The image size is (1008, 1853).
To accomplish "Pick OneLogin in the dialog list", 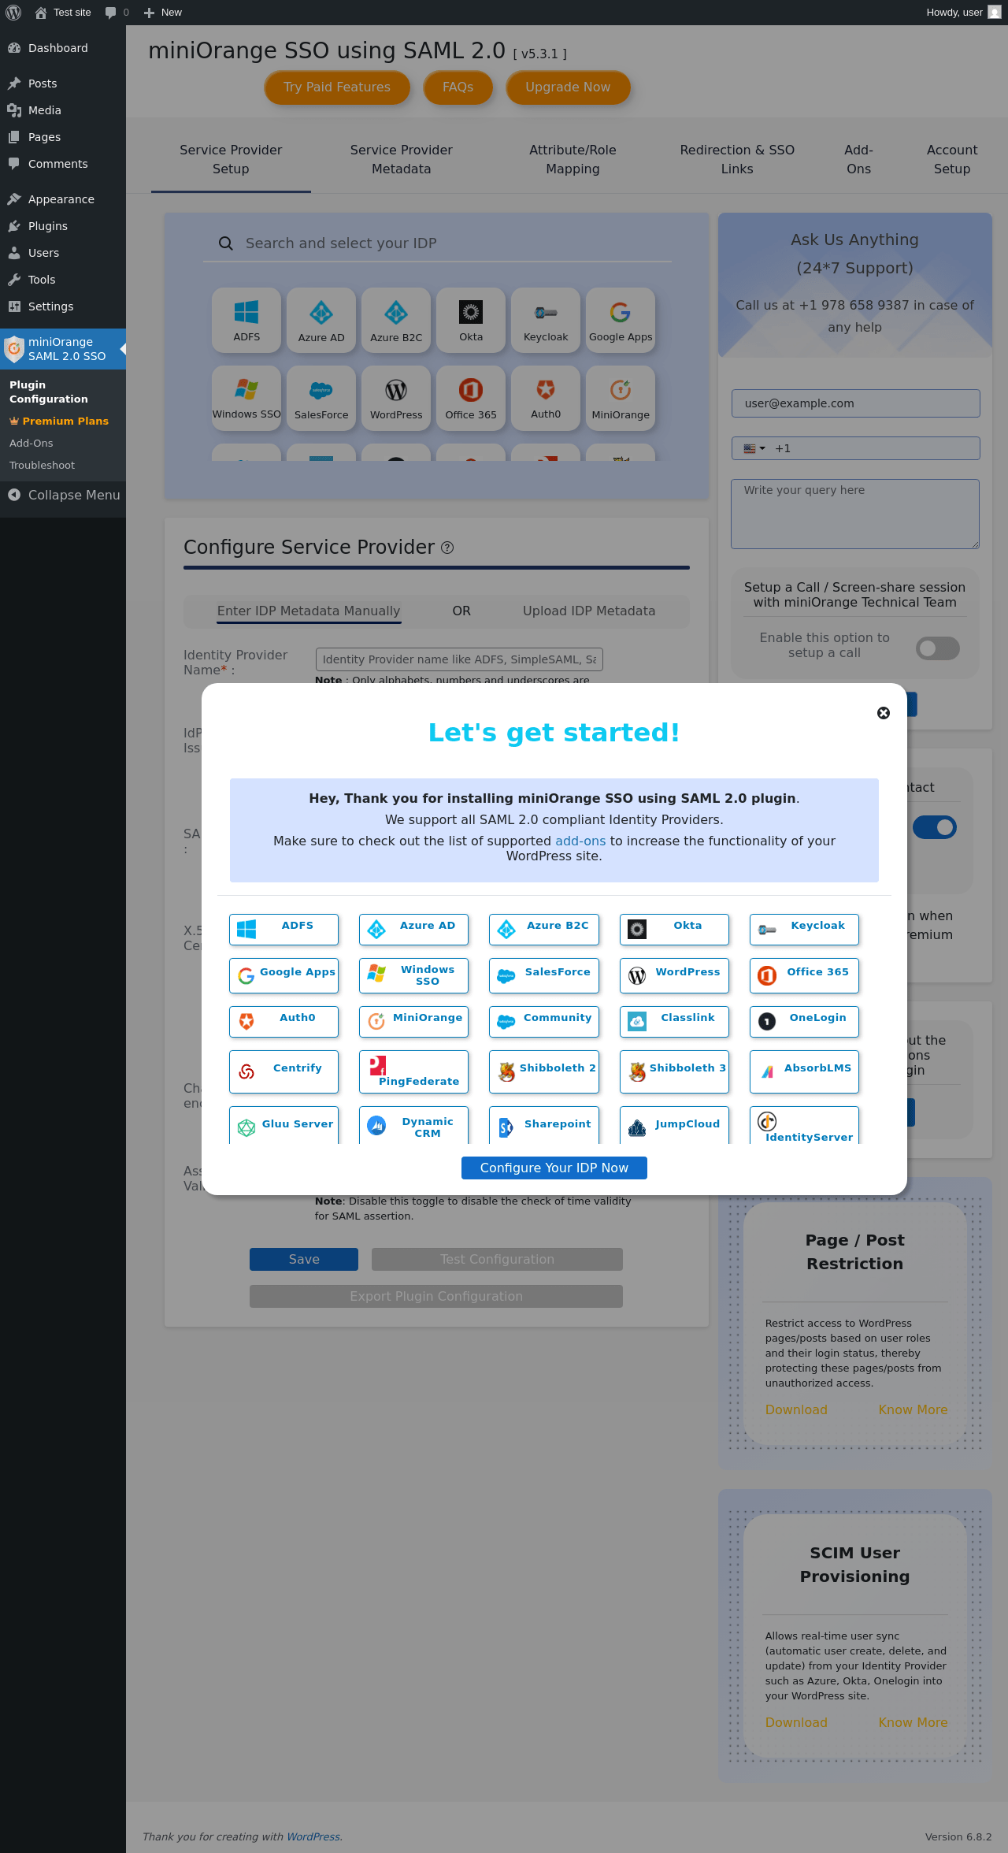I will tap(804, 1021).
